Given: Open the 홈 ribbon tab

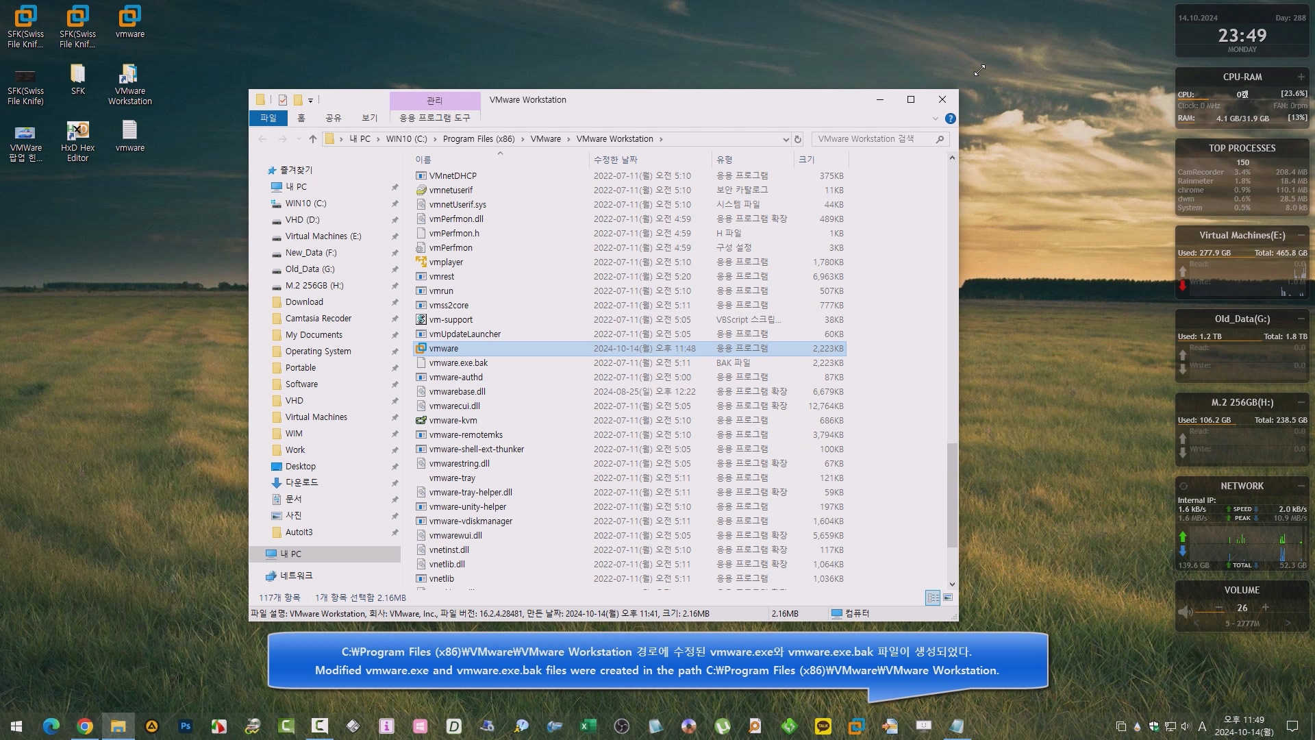Looking at the screenshot, I should (x=301, y=119).
